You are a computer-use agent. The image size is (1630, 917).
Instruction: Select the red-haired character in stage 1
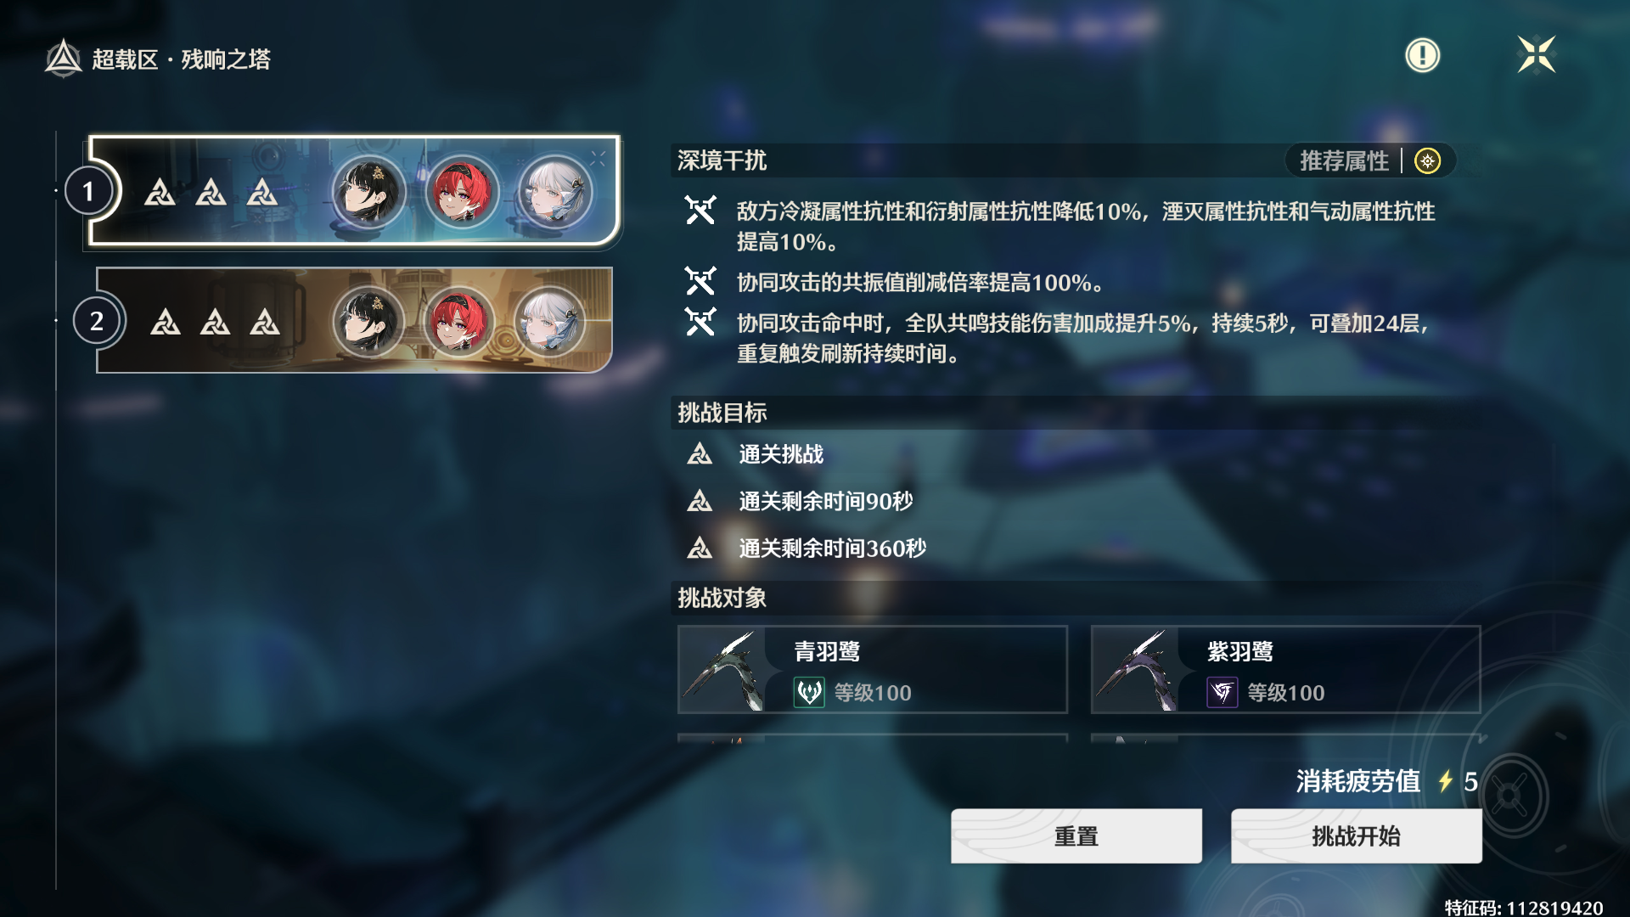[462, 191]
